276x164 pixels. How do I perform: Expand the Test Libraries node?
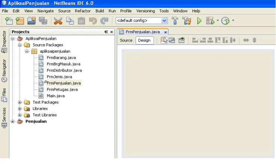[20, 115]
